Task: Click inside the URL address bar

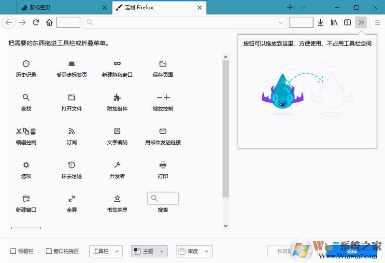Action: coord(185,23)
